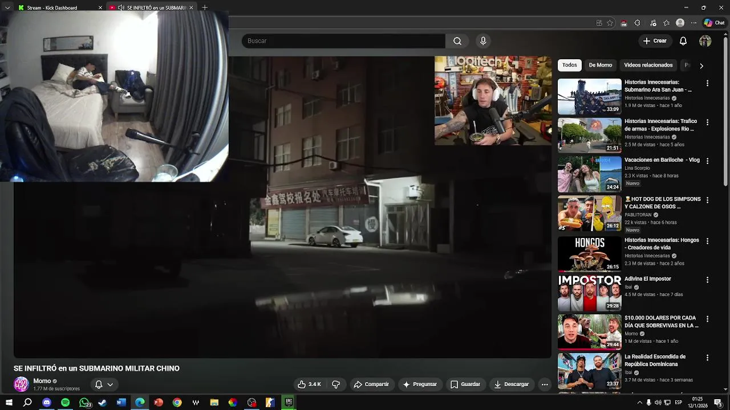The width and height of the screenshot is (730, 410).
Task: Open Trafico de armas video thumbnail
Action: click(x=589, y=135)
